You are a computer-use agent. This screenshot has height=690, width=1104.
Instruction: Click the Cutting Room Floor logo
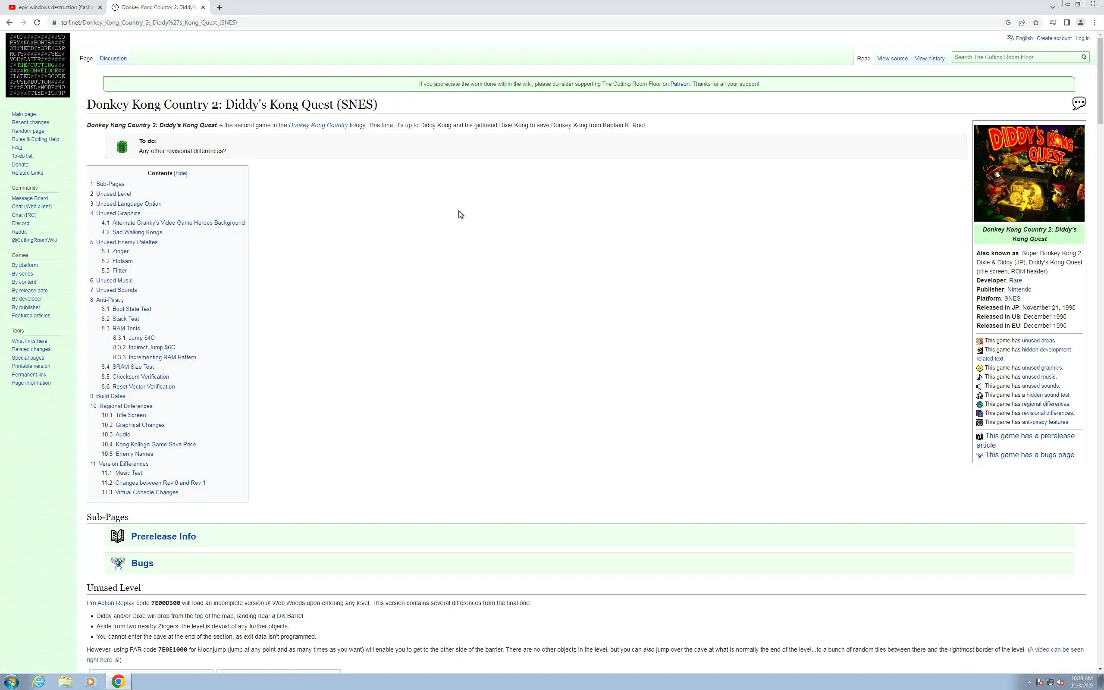coord(38,65)
